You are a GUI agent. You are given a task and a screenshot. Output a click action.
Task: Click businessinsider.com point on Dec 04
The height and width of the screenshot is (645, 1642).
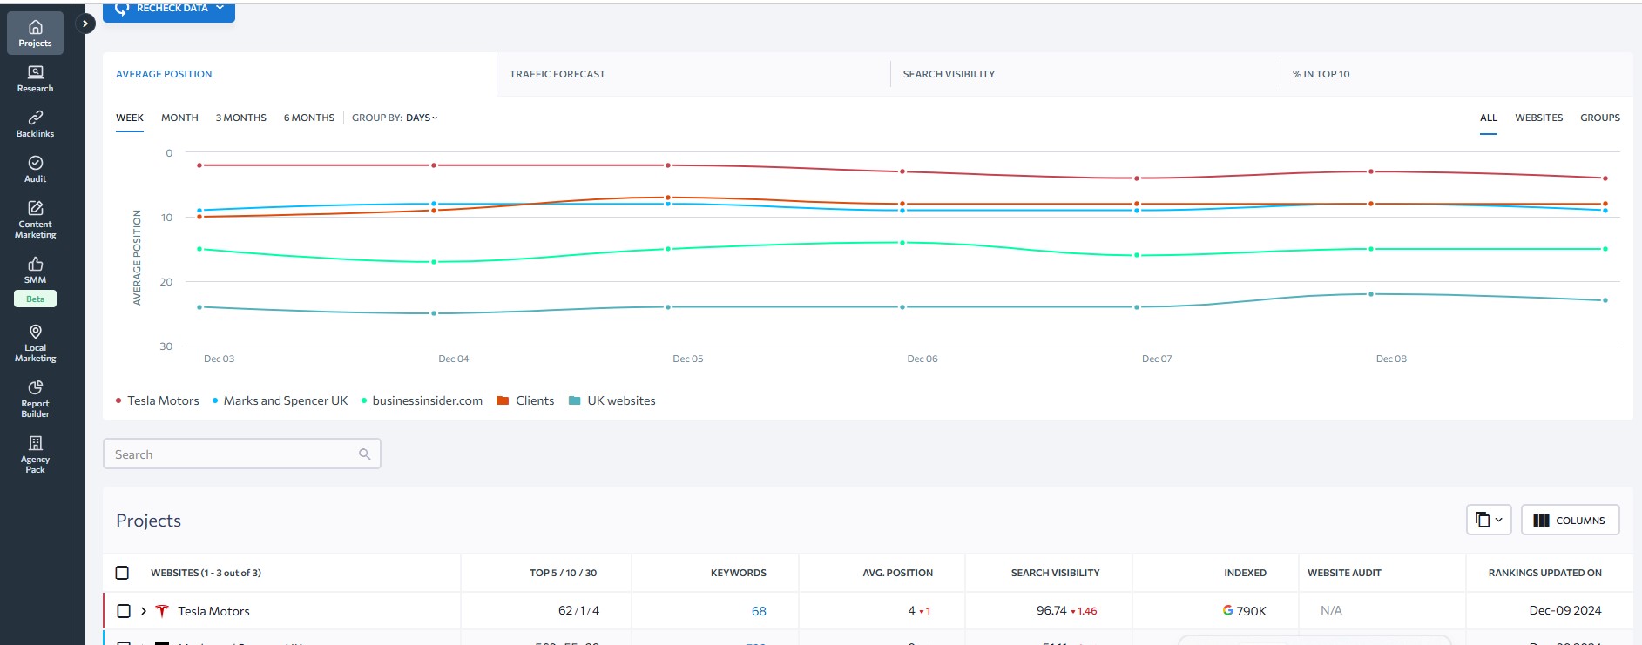(x=434, y=262)
